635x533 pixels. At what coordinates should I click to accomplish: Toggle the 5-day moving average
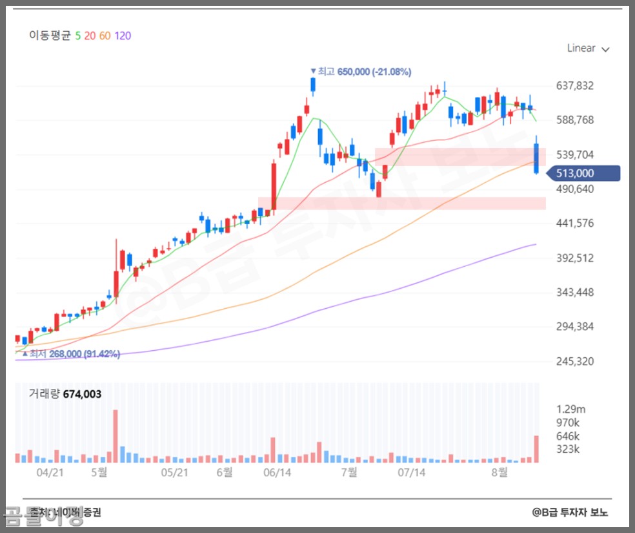click(x=77, y=36)
